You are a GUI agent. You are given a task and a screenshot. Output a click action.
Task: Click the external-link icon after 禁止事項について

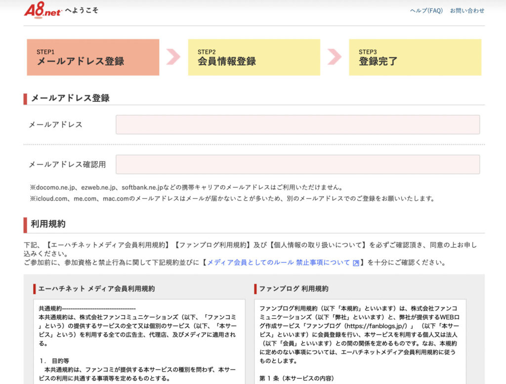[x=356, y=263]
